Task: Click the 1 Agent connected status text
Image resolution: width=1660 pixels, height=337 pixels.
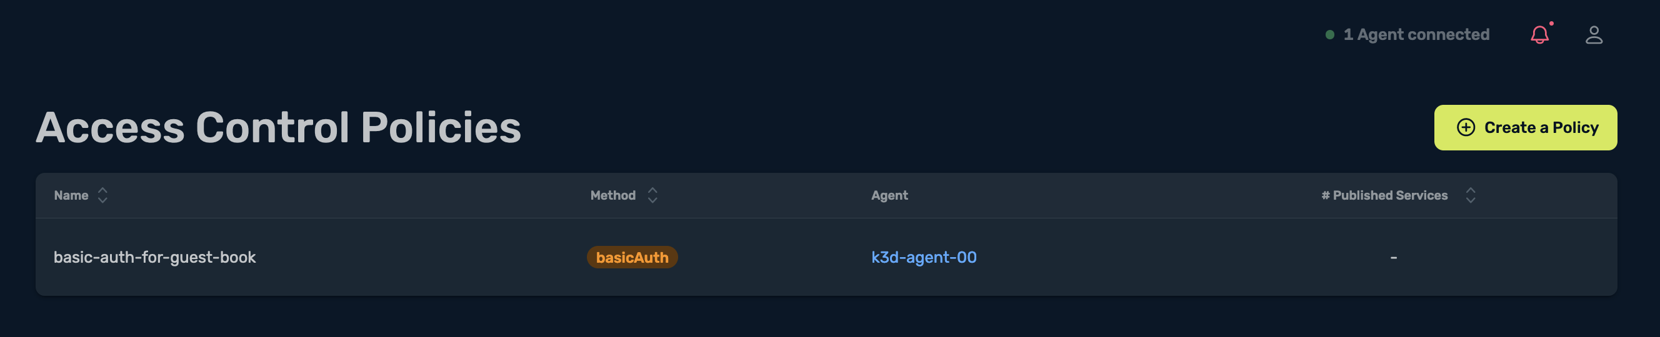Action: pos(1416,35)
